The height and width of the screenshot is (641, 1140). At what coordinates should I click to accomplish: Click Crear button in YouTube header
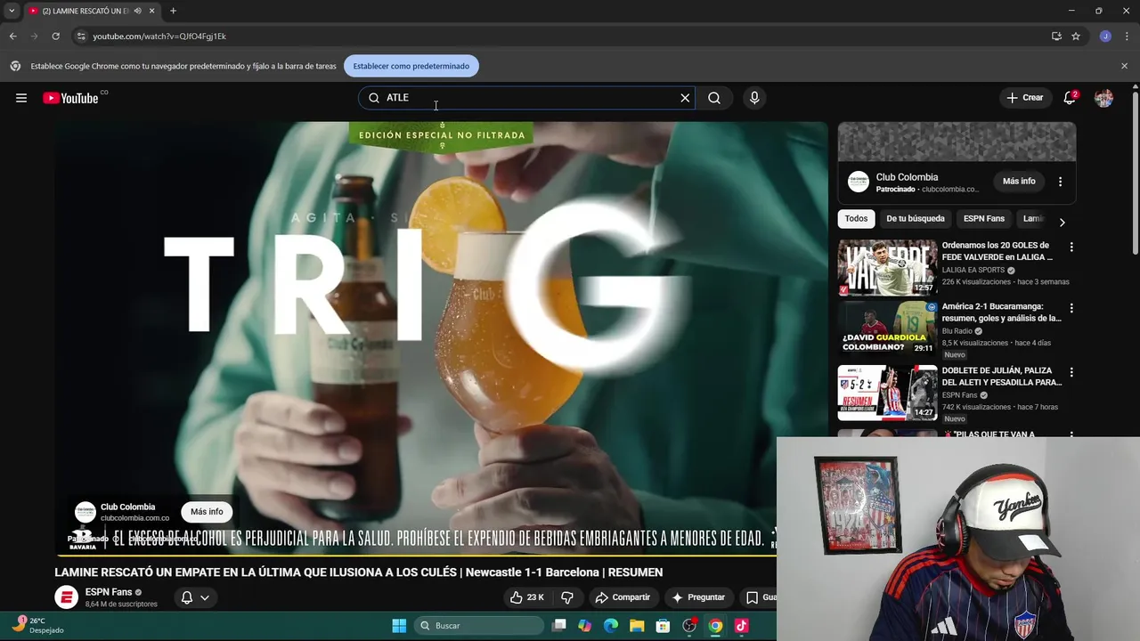pyautogui.click(x=1025, y=98)
